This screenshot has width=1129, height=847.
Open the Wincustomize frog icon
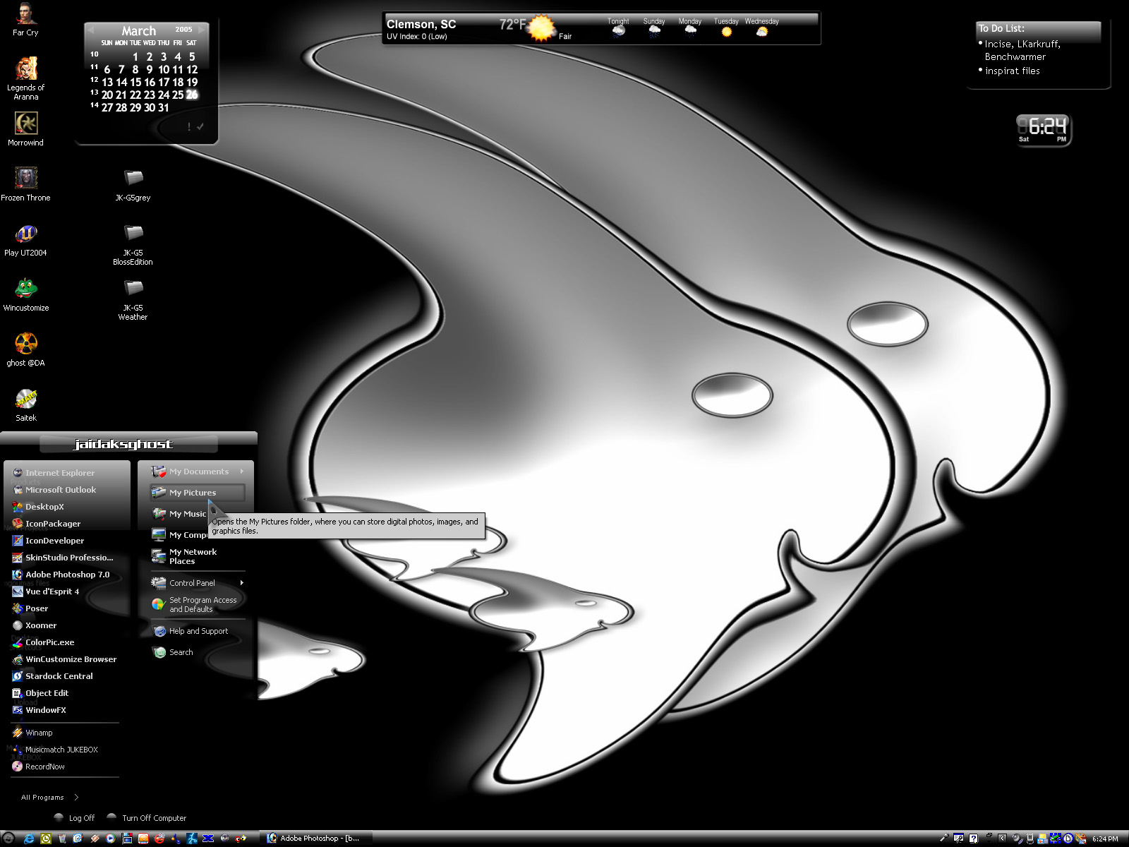pyautogui.click(x=25, y=294)
